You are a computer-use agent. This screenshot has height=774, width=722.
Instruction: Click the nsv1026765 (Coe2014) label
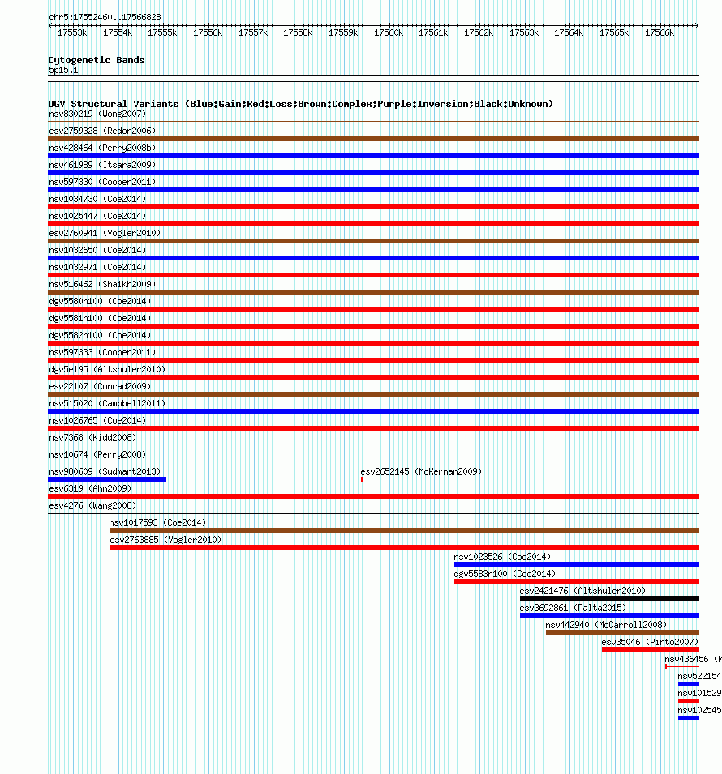[x=97, y=420]
